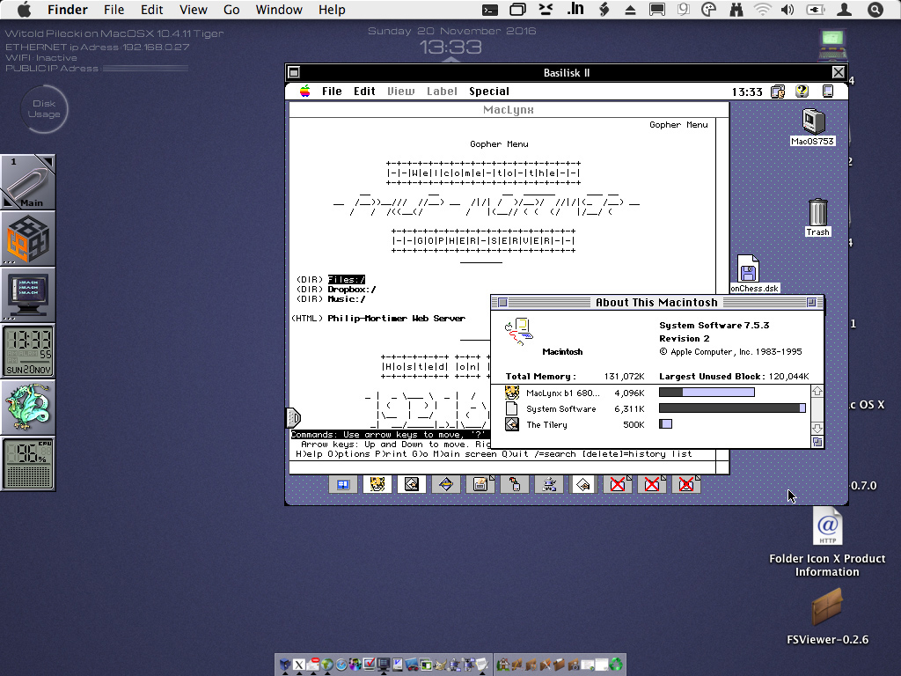
Task: Click the resize box in About This Macintosh
Action: point(817,442)
